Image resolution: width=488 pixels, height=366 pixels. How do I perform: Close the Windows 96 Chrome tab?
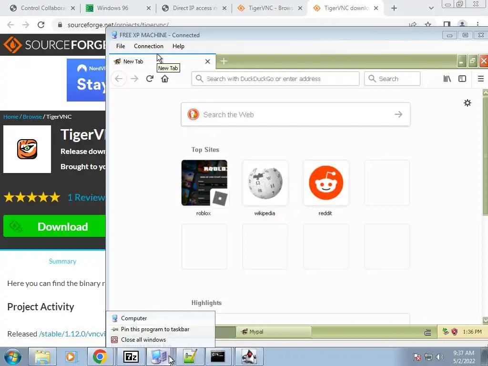click(x=149, y=8)
